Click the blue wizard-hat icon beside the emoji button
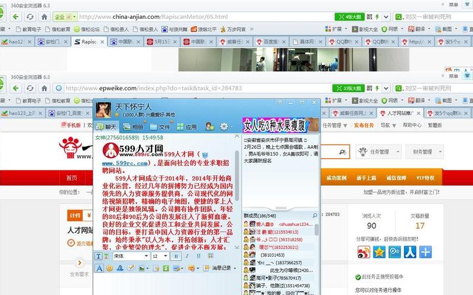Screen dimensions: 473x295 [120, 268]
